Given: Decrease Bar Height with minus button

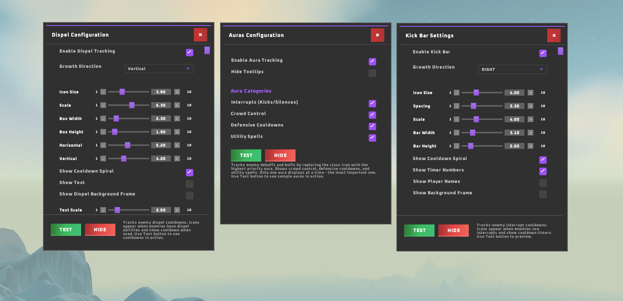Looking at the screenshot, I should pyautogui.click(x=457, y=146).
